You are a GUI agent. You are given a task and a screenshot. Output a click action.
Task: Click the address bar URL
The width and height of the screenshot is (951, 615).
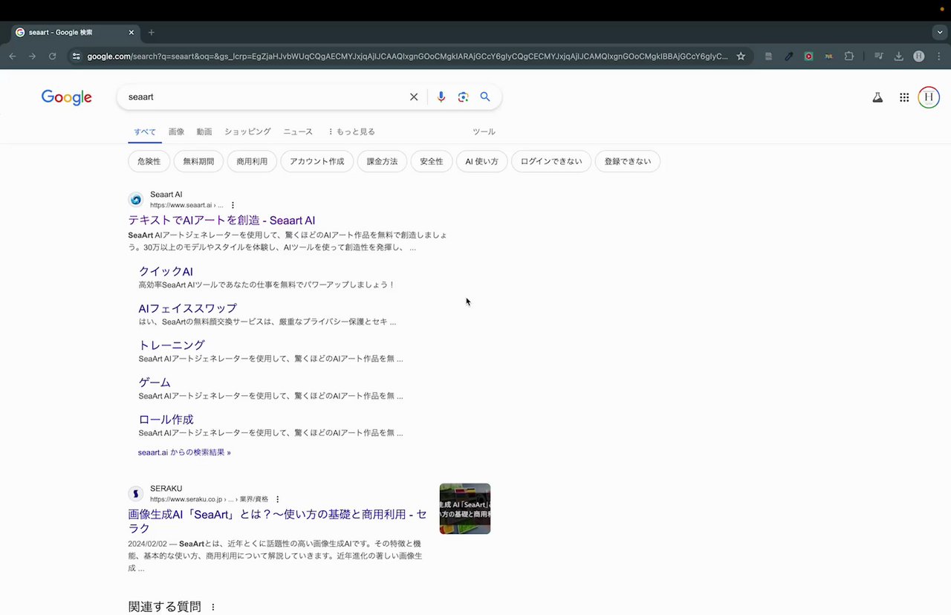tap(407, 56)
